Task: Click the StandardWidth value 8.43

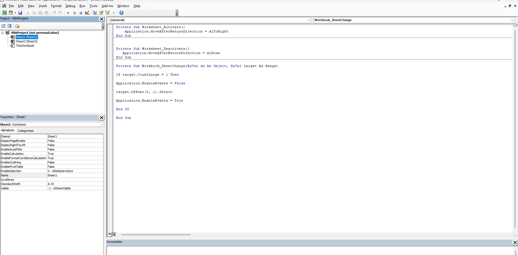Action: [75, 184]
